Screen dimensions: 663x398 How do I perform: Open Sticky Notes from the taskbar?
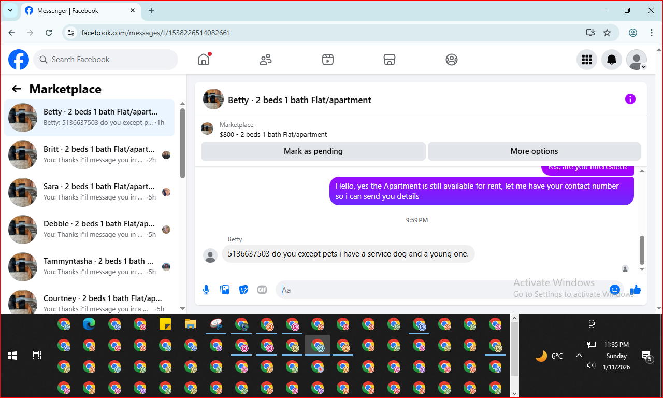pos(165,324)
